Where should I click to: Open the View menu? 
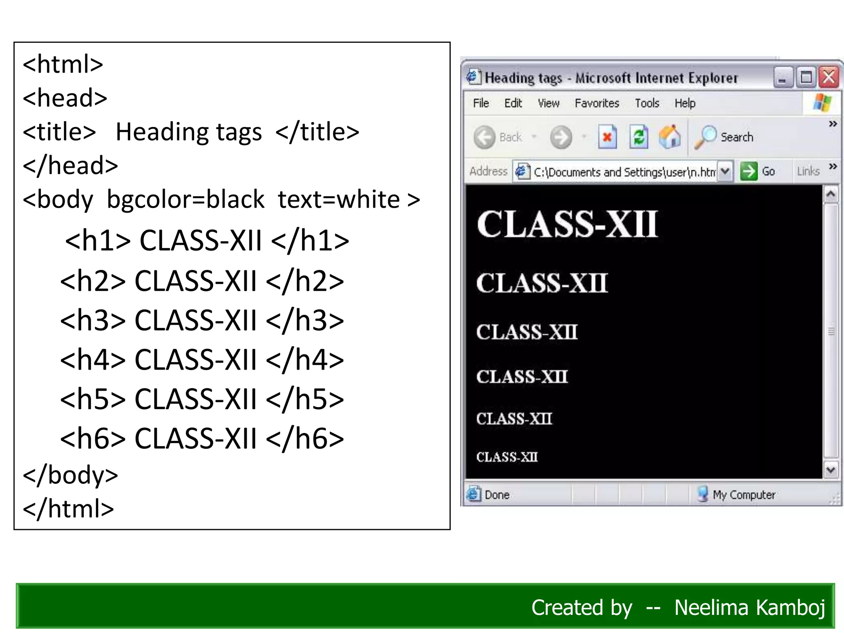pos(549,103)
